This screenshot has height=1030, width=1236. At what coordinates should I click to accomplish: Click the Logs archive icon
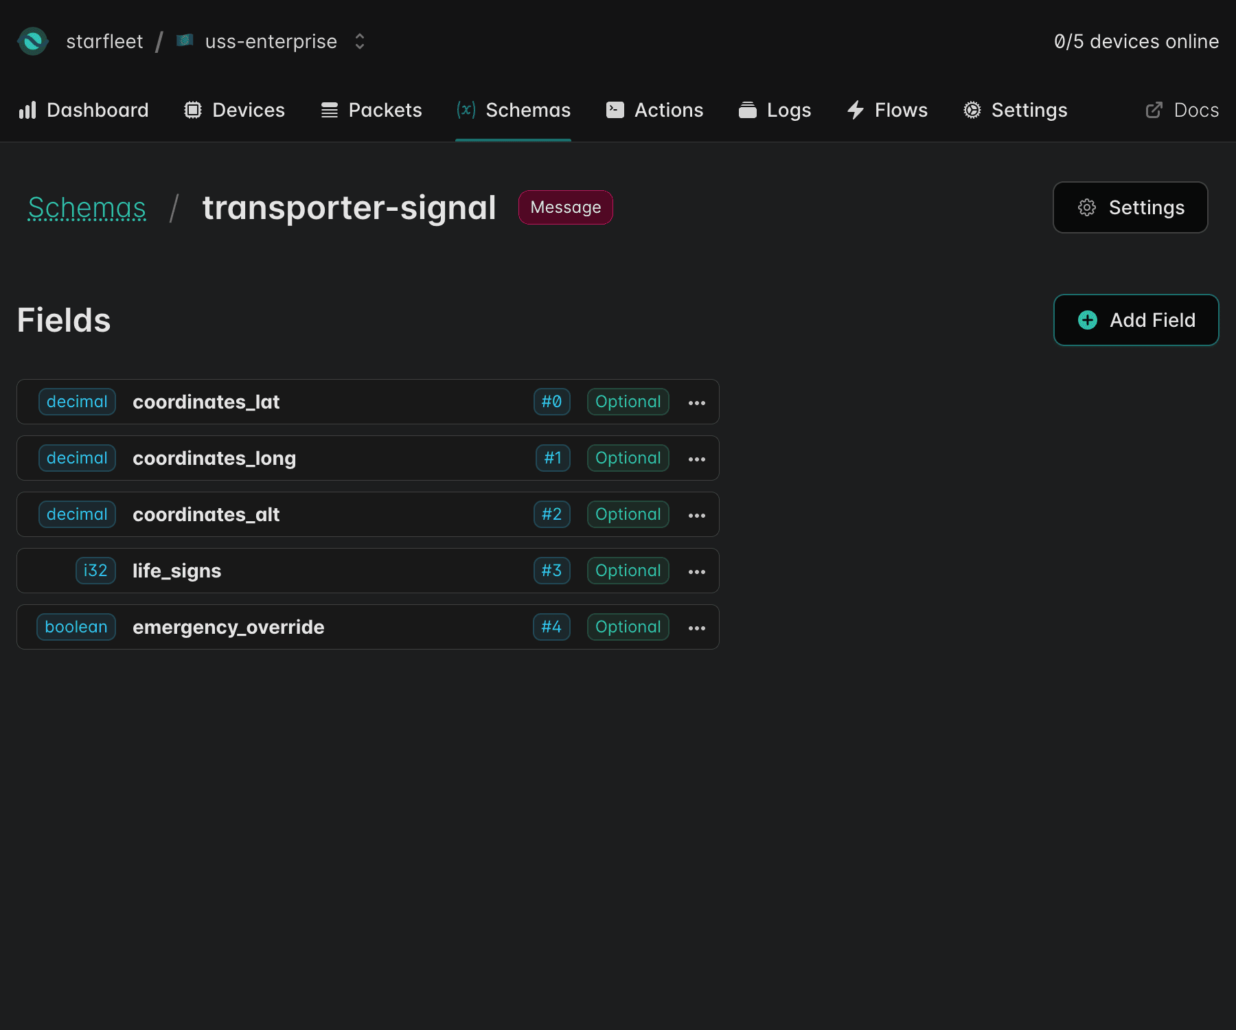(x=748, y=110)
